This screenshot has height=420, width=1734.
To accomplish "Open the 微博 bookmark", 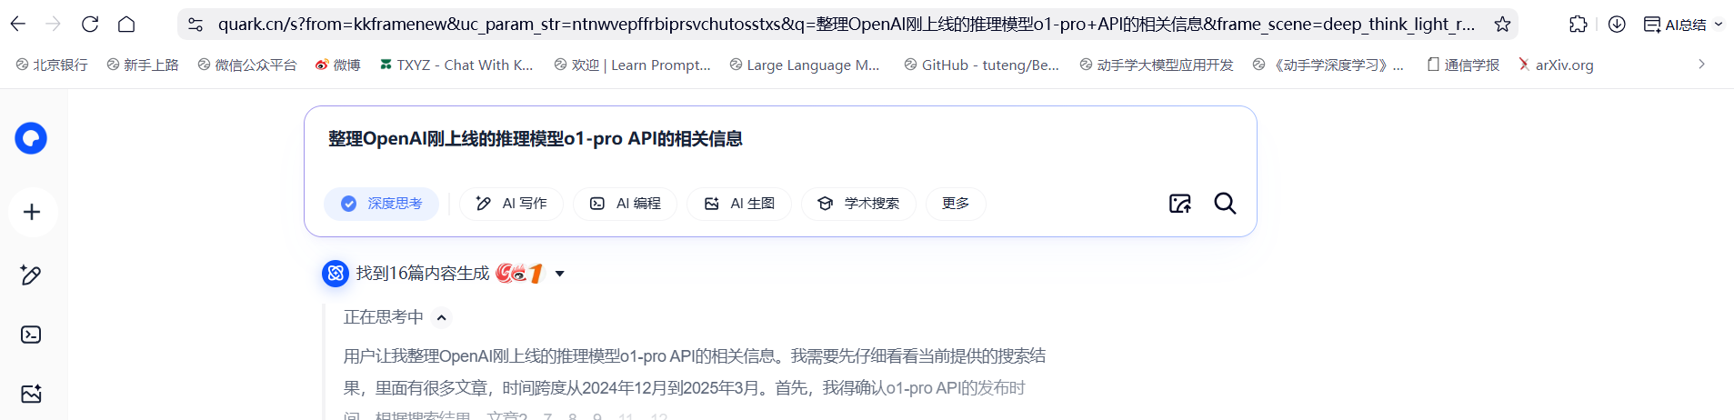I will coord(337,65).
